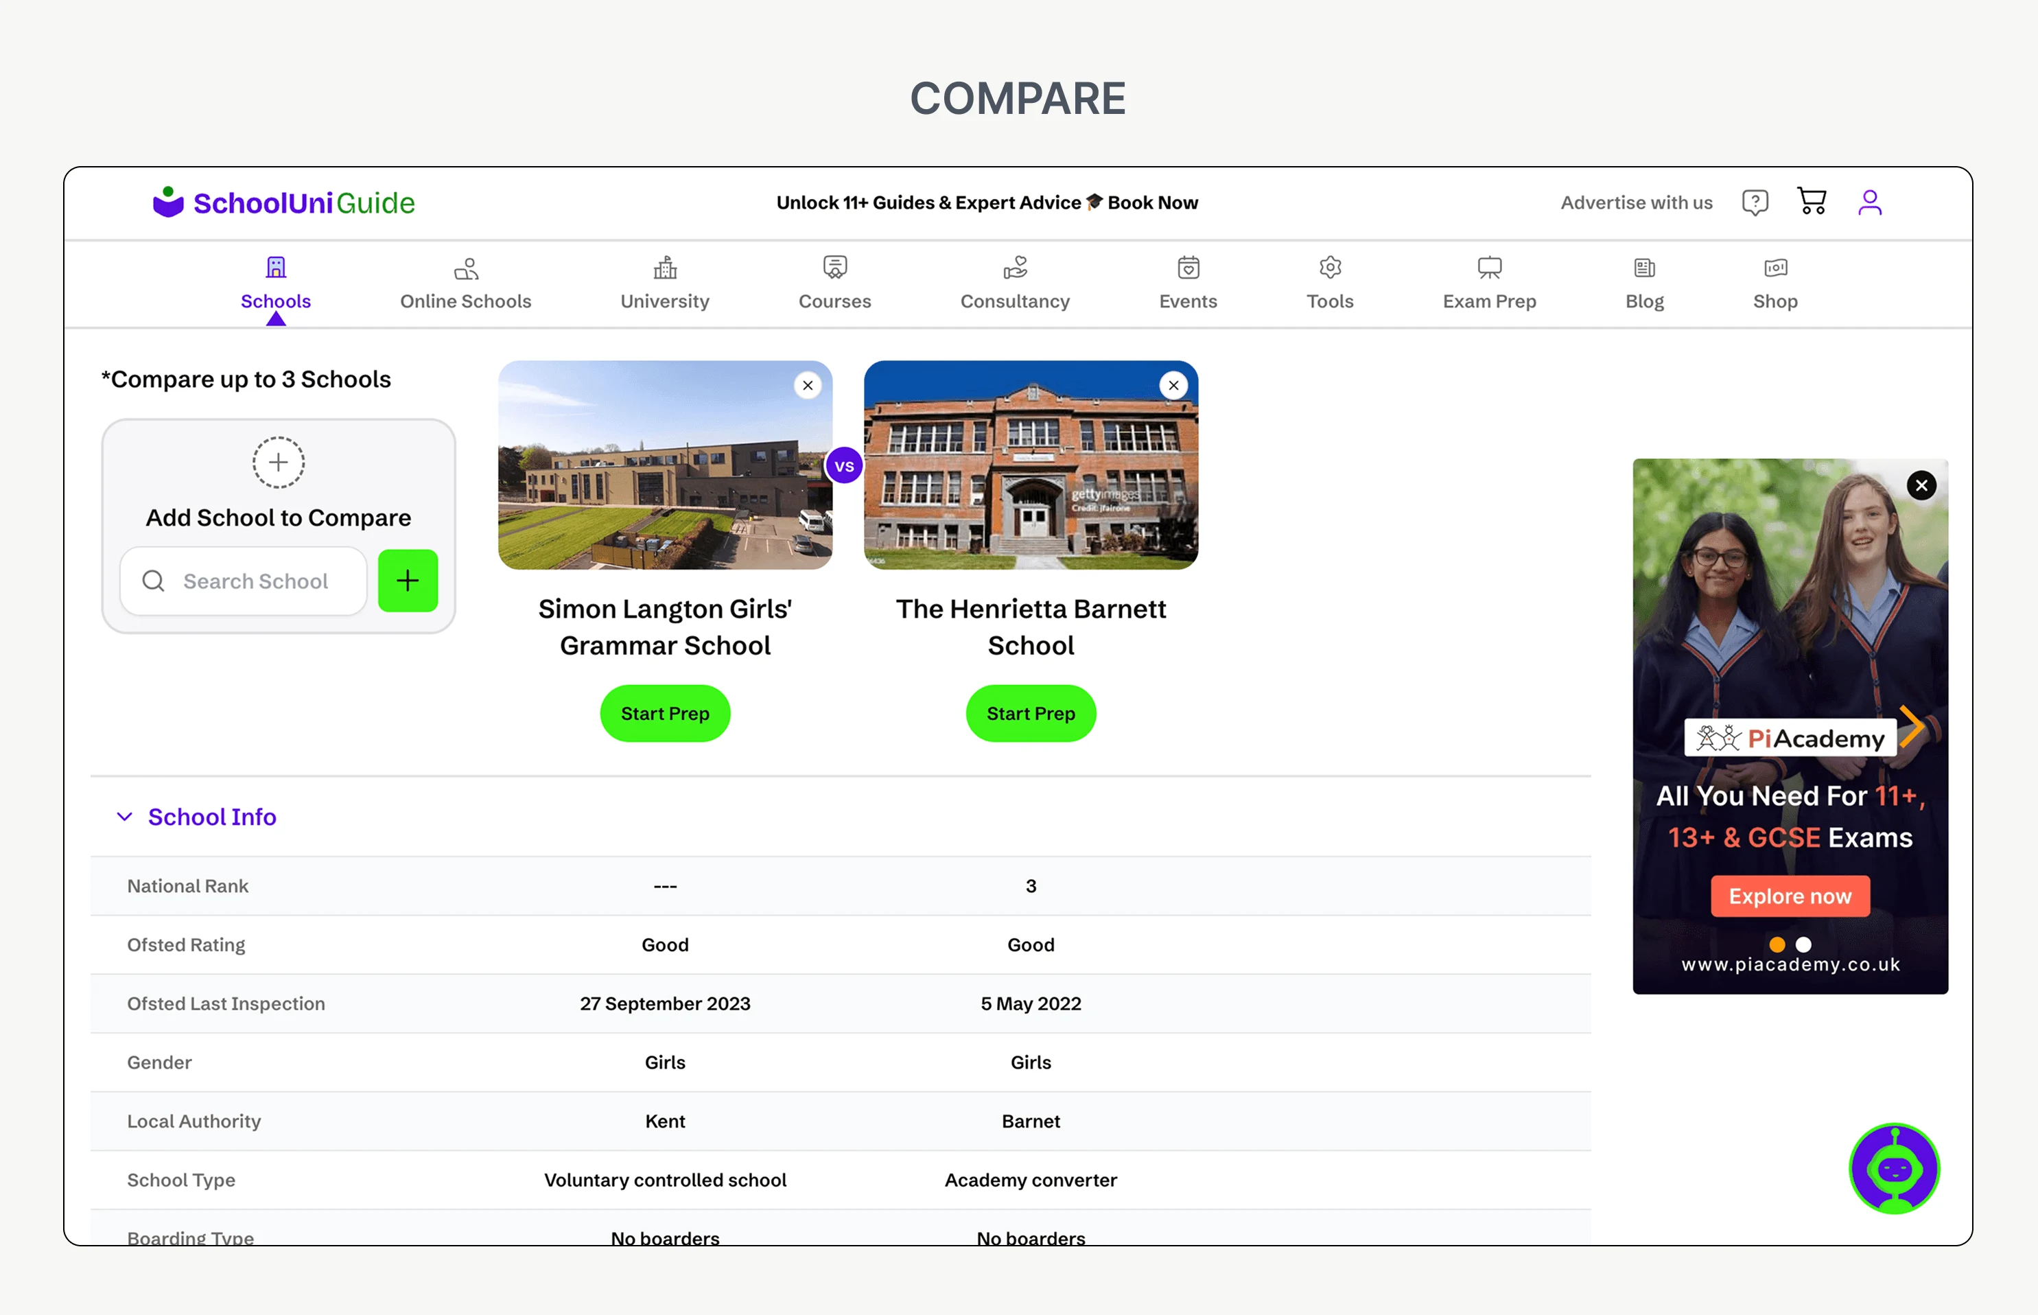Click the Online Schools icon

[x=466, y=268]
